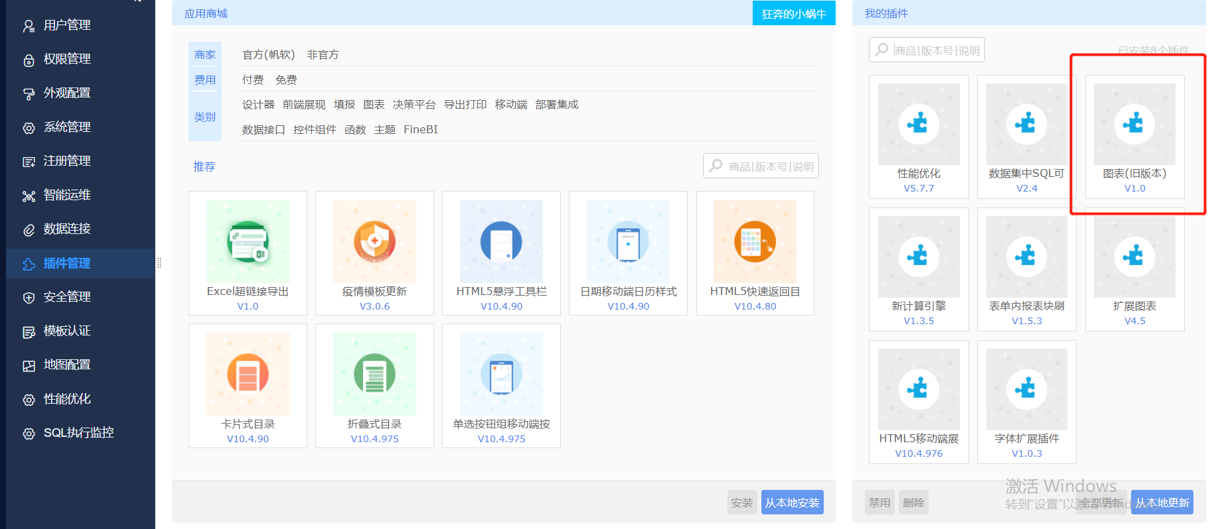Select installed plugin HTML5移动端展
This screenshot has width=1222, height=529.
pos(919,402)
